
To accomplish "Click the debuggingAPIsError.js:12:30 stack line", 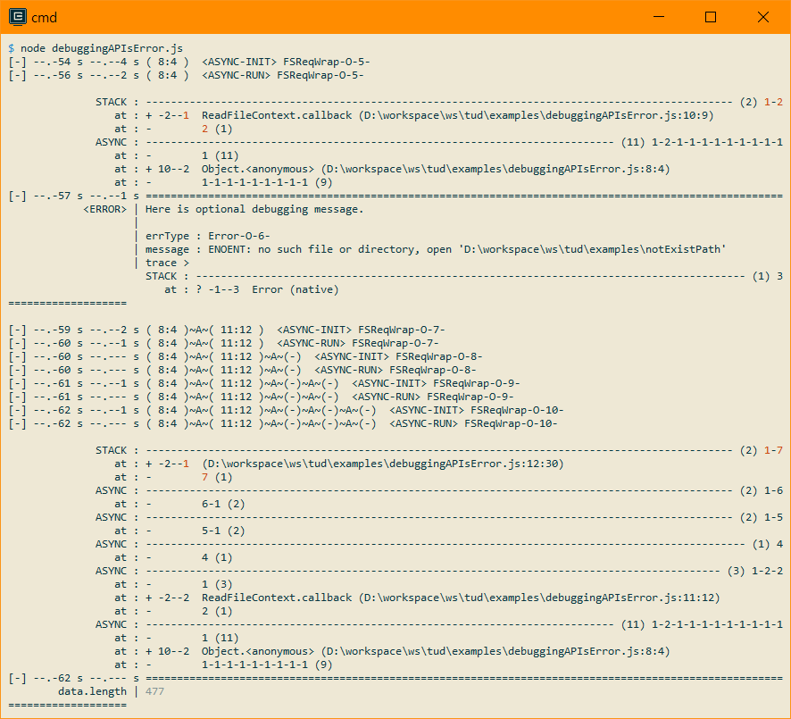I will pyautogui.click(x=338, y=464).
